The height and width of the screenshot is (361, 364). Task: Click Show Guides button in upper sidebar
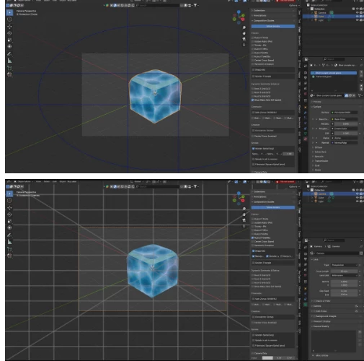coord(273,26)
